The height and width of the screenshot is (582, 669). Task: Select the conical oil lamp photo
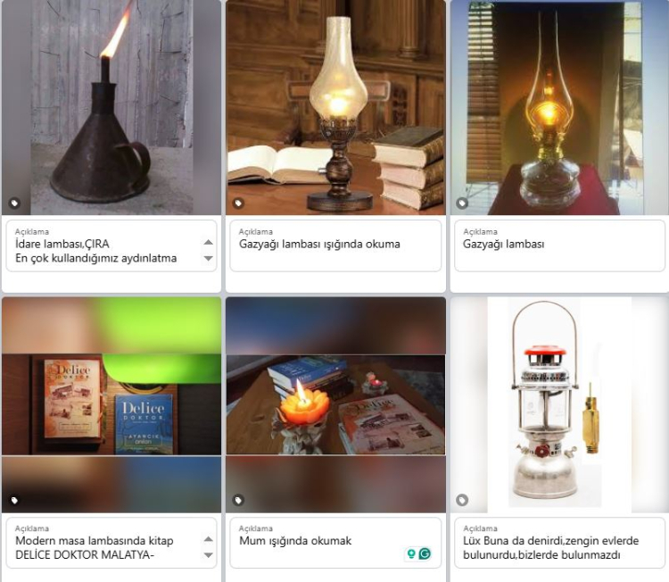point(111,107)
